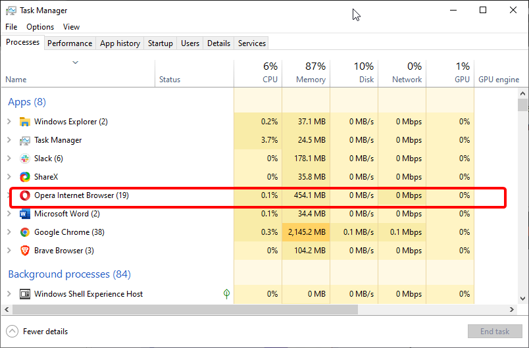The width and height of the screenshot is (529, 348).
Task: Click the Brave Browser lion icon
Action: click(x=24, y=251)
